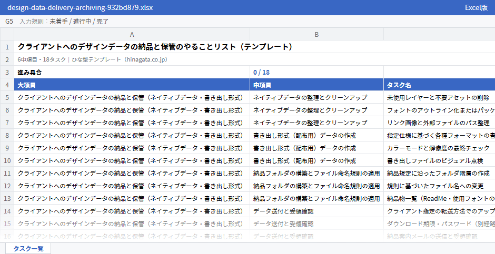Click the Excel版 label in title bar
This screenshot has width=495, height=254.
tap(477, 7)
